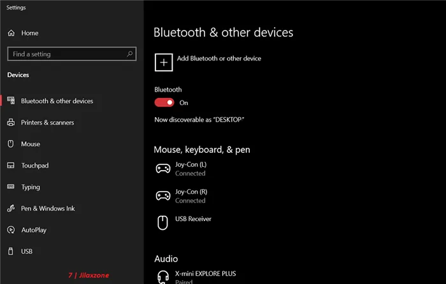Click the Now discoverable as DESKTOP text
Image resolution: width=446 pixels, height=284 pixels.
(199, 120)
